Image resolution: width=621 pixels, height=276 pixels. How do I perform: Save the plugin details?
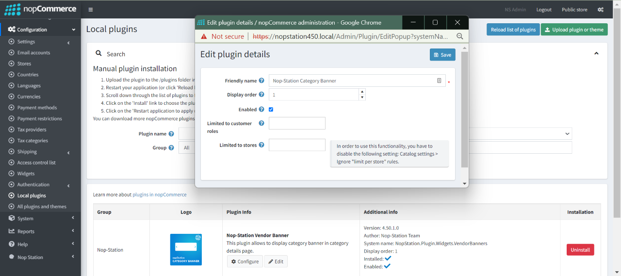(442, 55)
